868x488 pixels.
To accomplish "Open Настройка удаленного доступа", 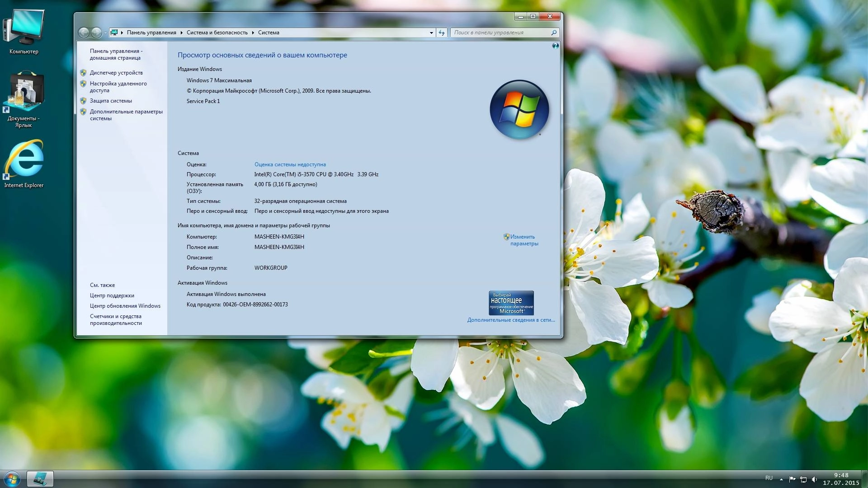I will tap(118, 87).
